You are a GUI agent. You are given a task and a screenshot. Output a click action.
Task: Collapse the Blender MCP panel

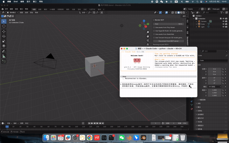point(154,20)
